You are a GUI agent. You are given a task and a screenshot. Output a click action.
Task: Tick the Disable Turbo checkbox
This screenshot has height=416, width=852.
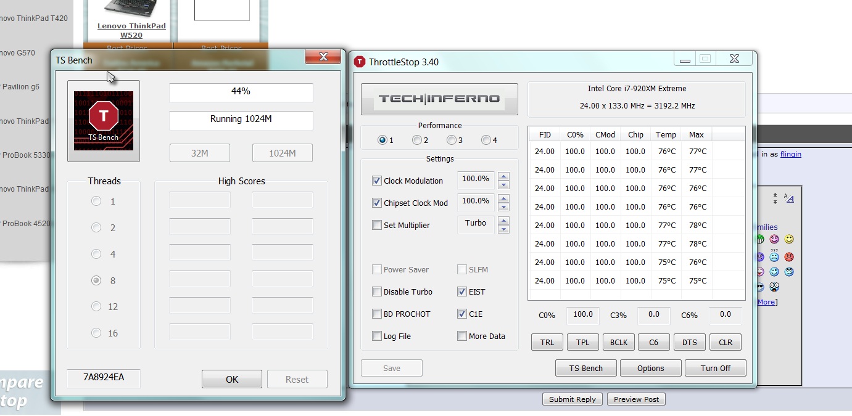click(x=377, y=292)
